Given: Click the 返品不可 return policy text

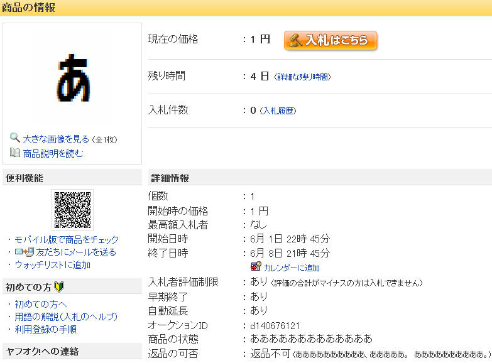Looking at the screenshot, I should click(270, 354).
